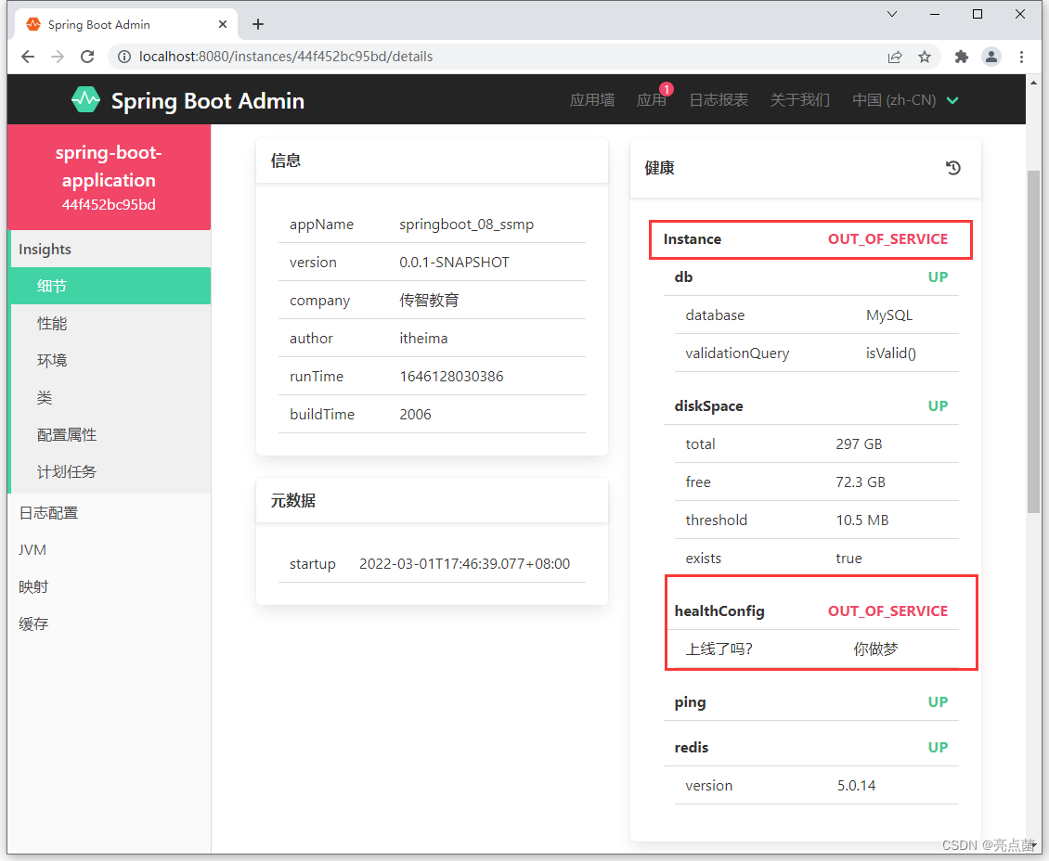The image size is (1049, 861).
Task: Select 性能 in the sidebar
Action: tap(110, 324)
